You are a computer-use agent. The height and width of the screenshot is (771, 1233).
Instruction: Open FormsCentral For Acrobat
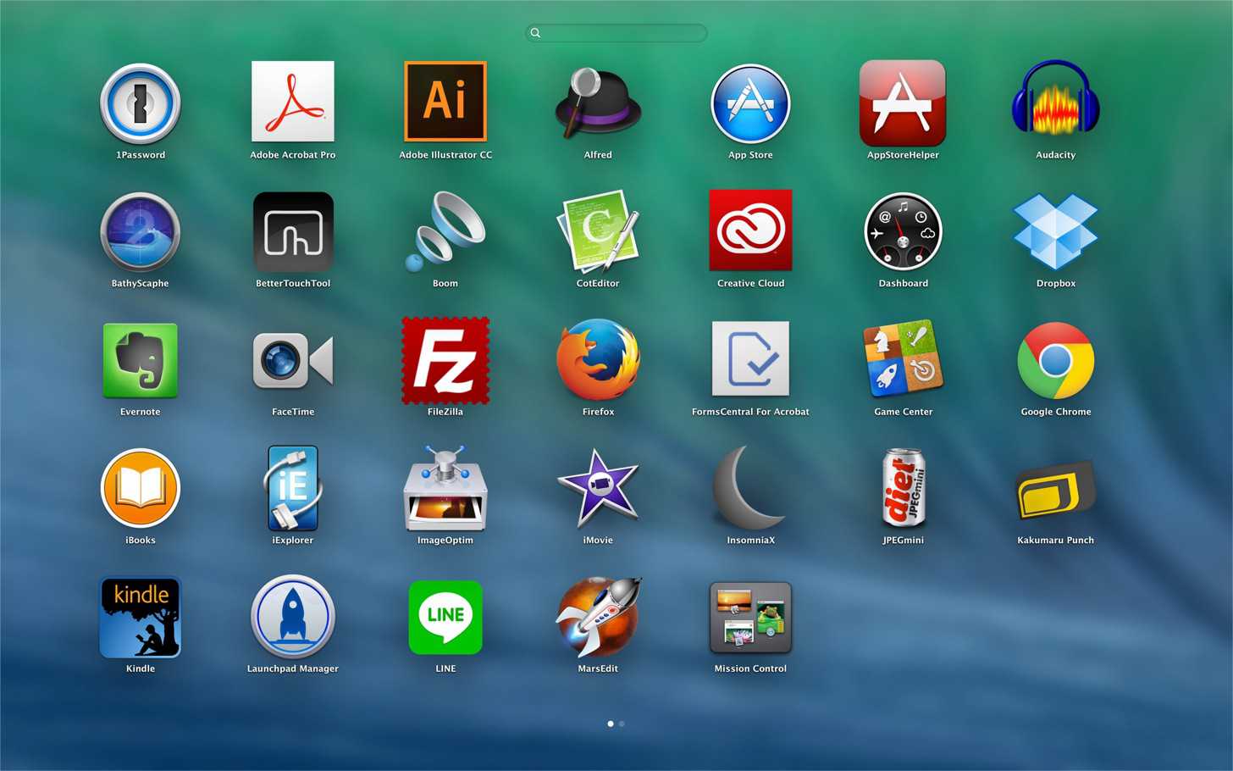(x=750, y=358)
